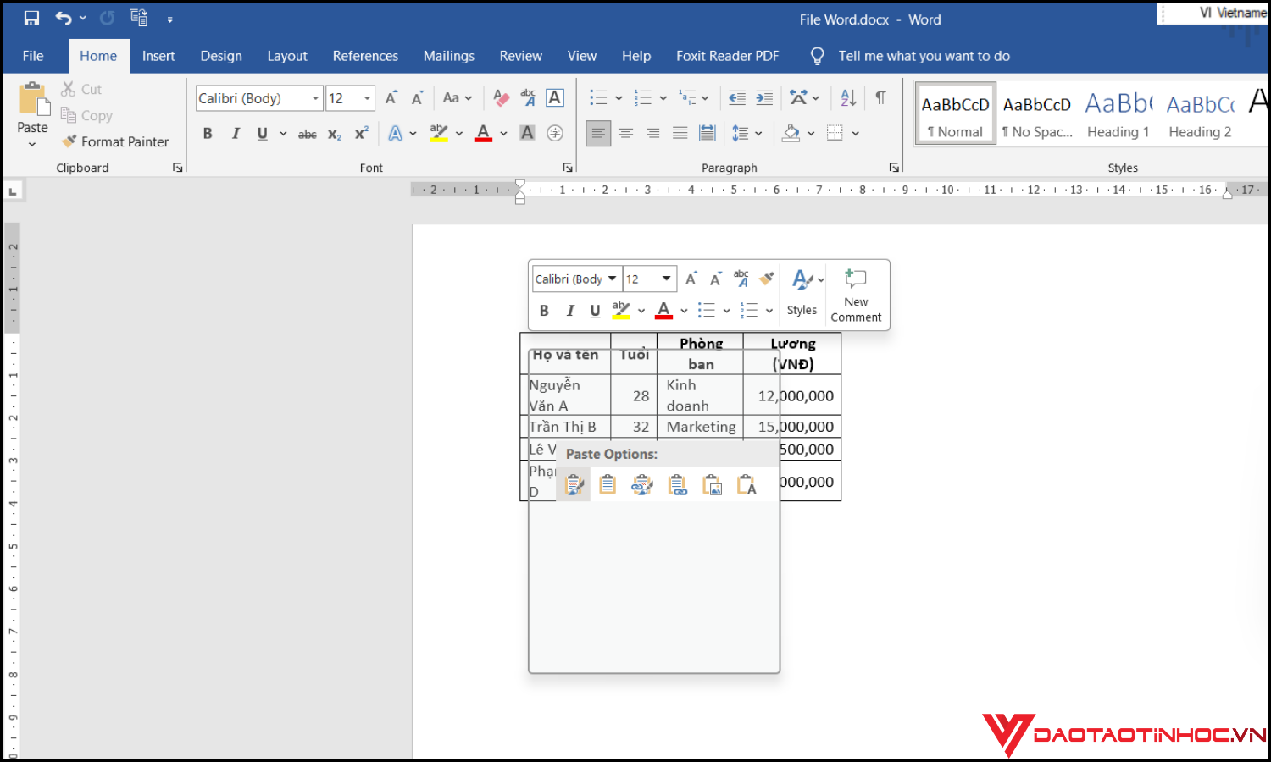The height and width of the screenshot is (762, 1271).
Task: Click the red Font Color swatch in ribbon
Action: tap(483, 134)
